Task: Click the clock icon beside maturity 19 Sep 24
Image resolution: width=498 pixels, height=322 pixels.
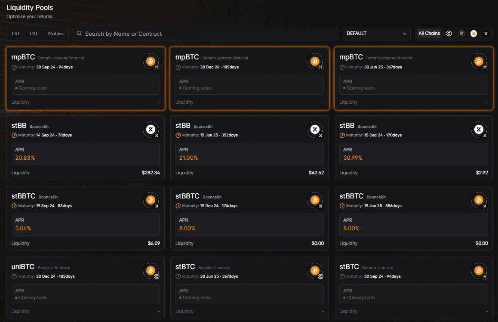Action: pyautogui.click(x=14, y=206)
